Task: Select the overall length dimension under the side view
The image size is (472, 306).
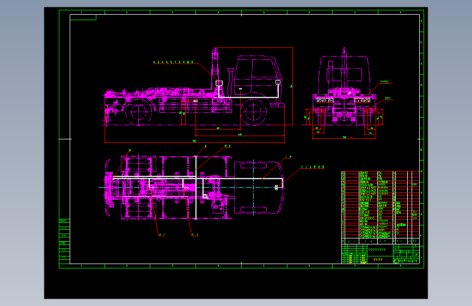Action: (194, 141)
